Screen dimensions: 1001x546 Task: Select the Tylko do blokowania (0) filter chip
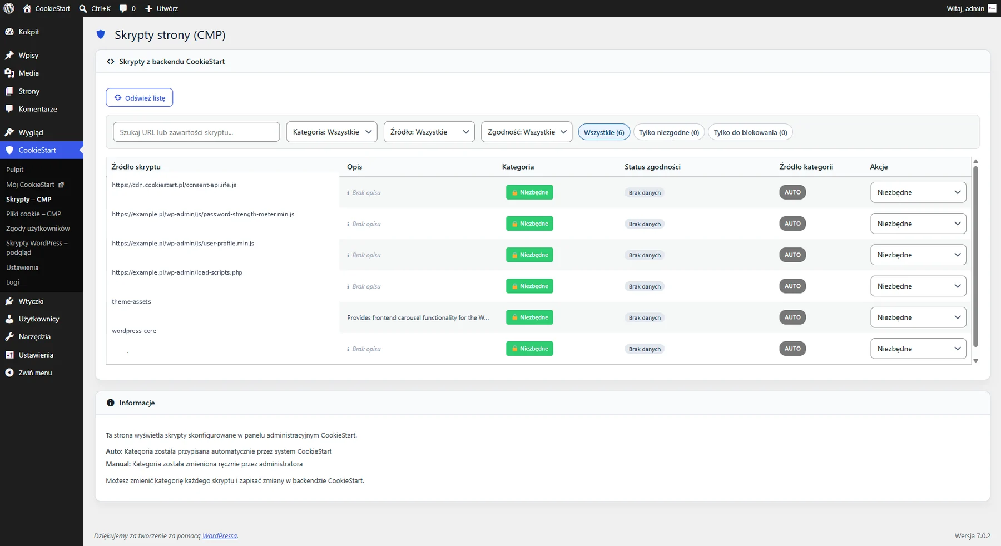click(x=750, y=132)
